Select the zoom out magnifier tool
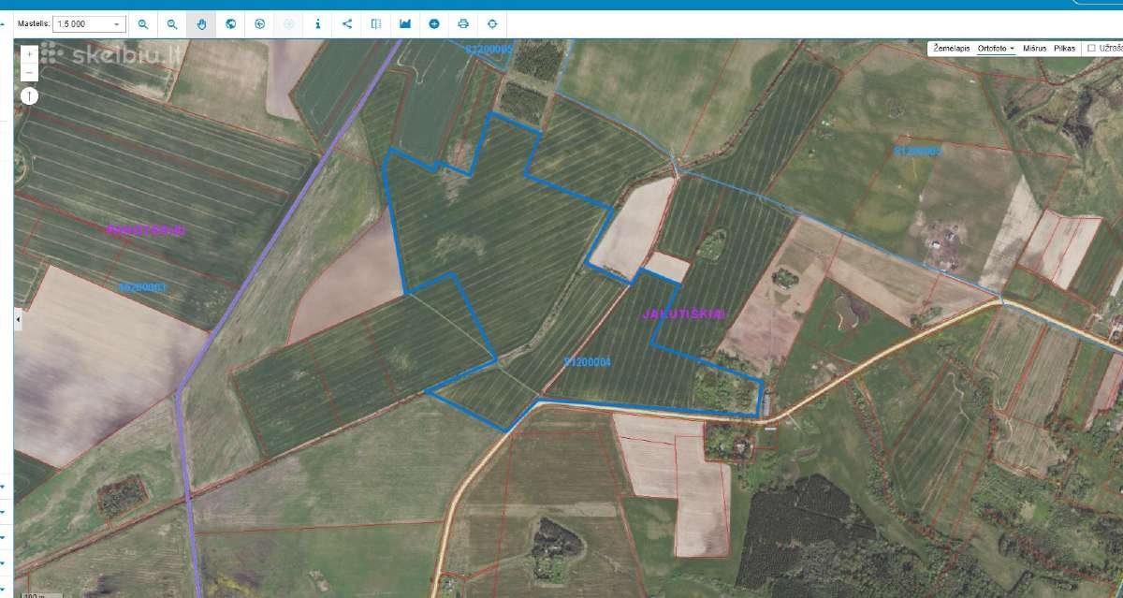Screen dimensions: 1123x598 172,24
